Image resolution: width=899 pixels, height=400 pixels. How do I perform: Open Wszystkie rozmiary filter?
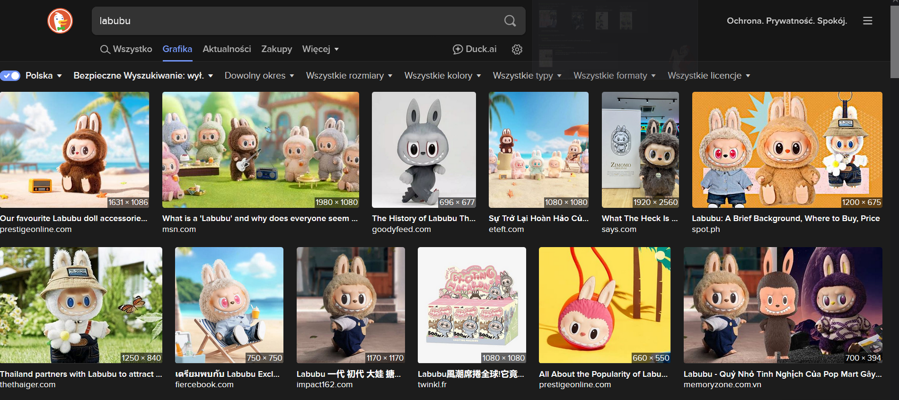(349, 76)
